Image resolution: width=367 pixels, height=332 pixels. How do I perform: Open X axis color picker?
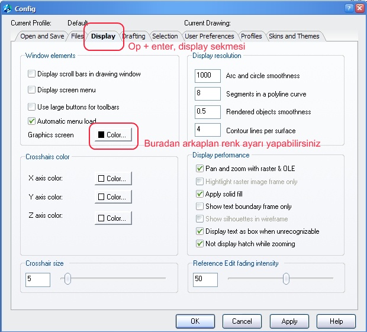pos(113,179)
